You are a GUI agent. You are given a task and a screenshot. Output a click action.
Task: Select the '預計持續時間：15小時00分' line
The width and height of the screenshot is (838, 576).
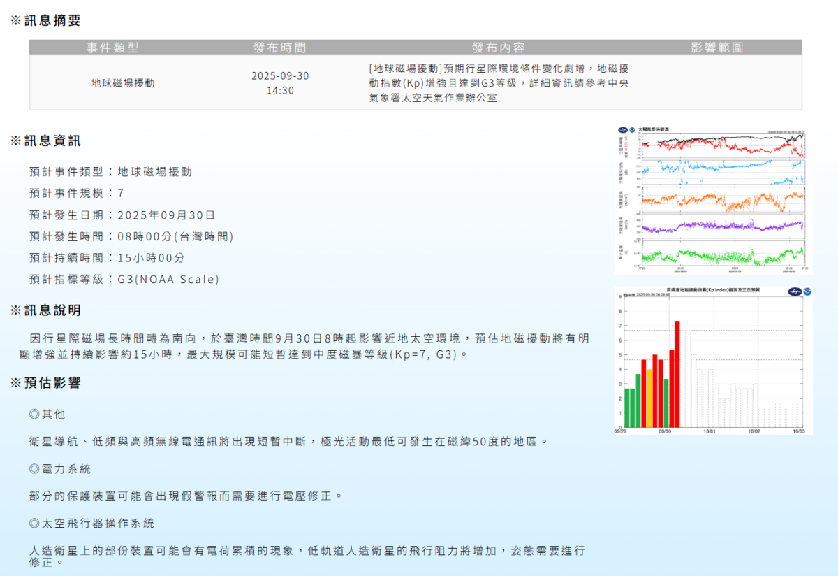coord(108,257)
